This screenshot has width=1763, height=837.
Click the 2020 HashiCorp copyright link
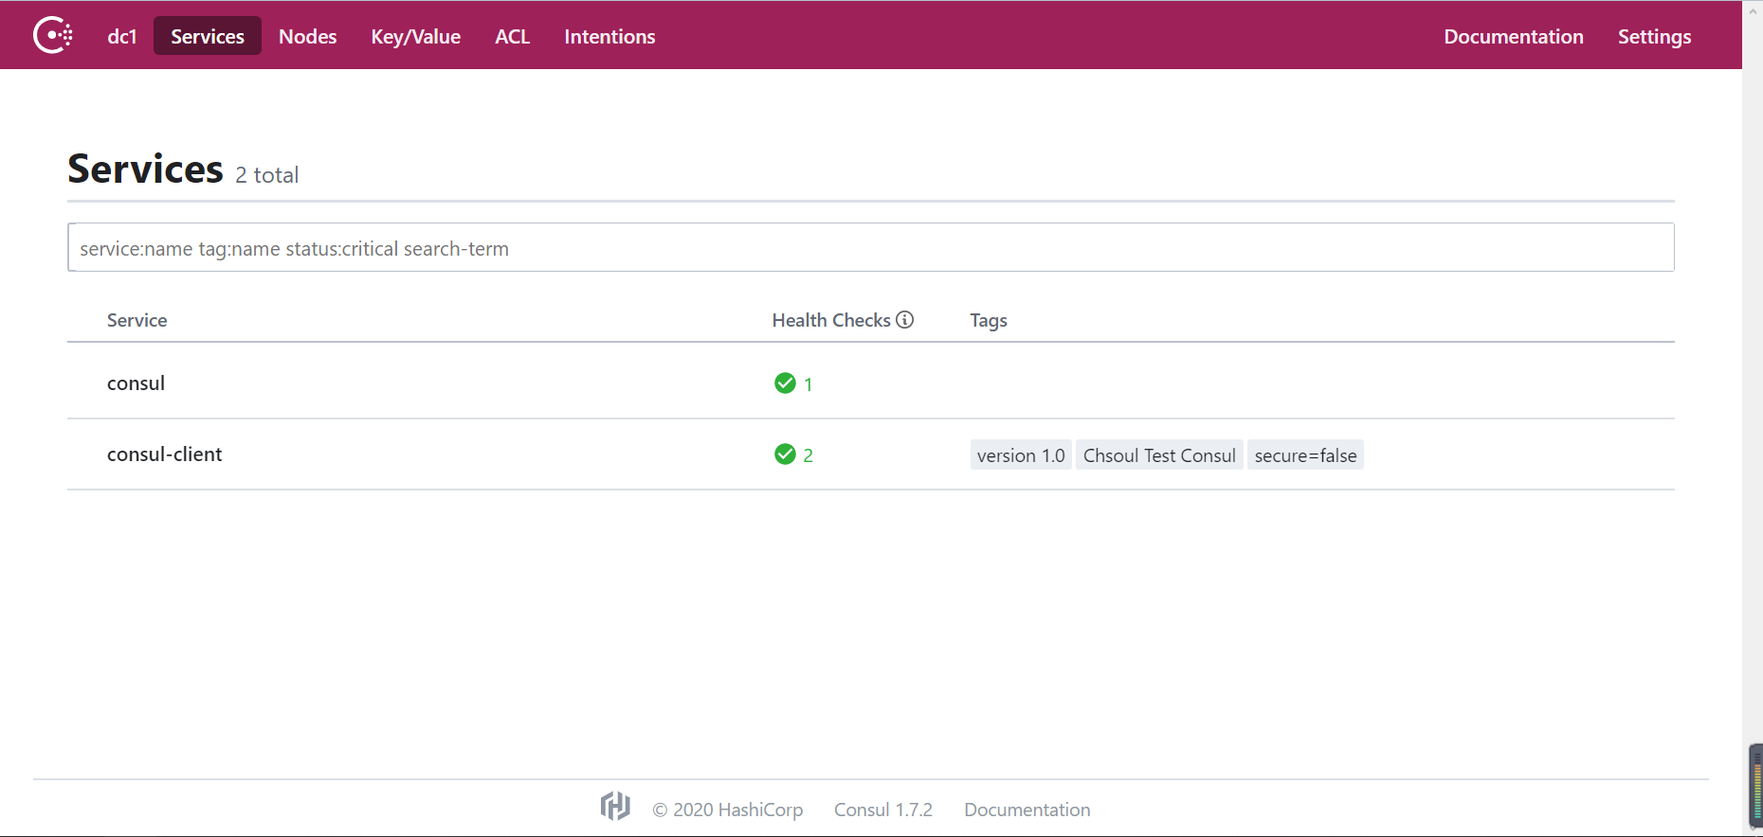728,810
